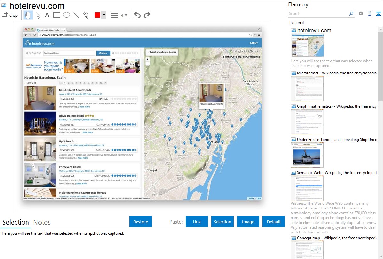Select the freehand scribble tool
The image size is (383, 259).
point(86,15)
